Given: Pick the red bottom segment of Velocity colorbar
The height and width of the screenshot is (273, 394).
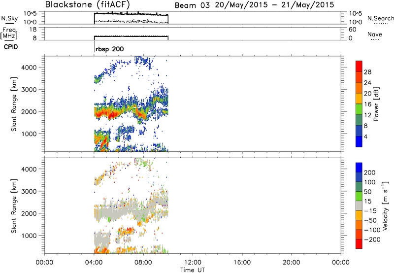Looking at the screenshot, I should pyautogui.click(x=359, y=244).
